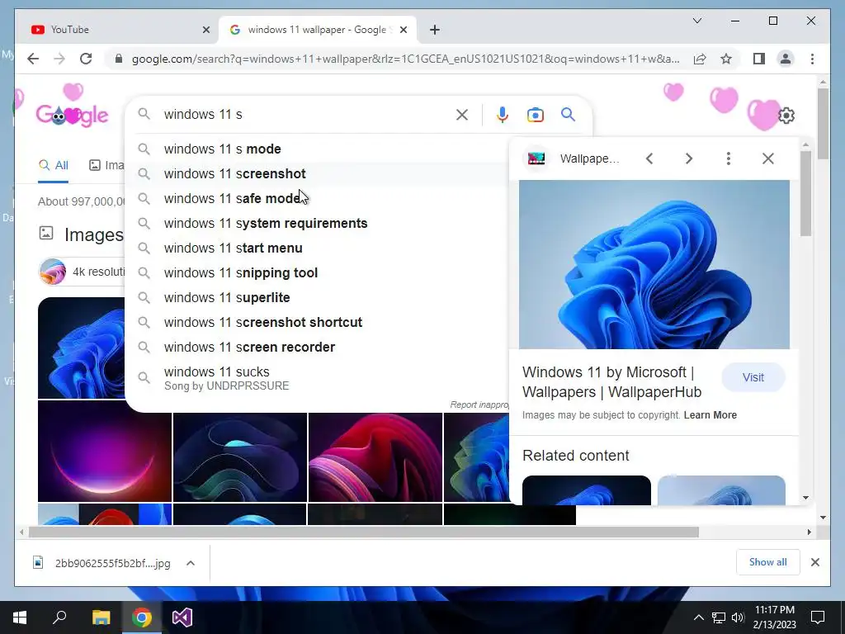Open a new tab

point(435,30)
